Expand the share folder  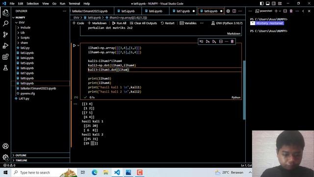pyautogui.click(x=18, y=43)
